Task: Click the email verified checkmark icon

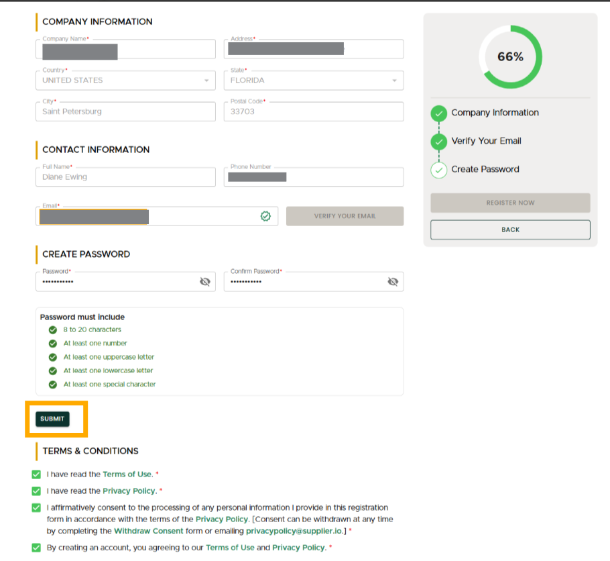Action: 265,216
